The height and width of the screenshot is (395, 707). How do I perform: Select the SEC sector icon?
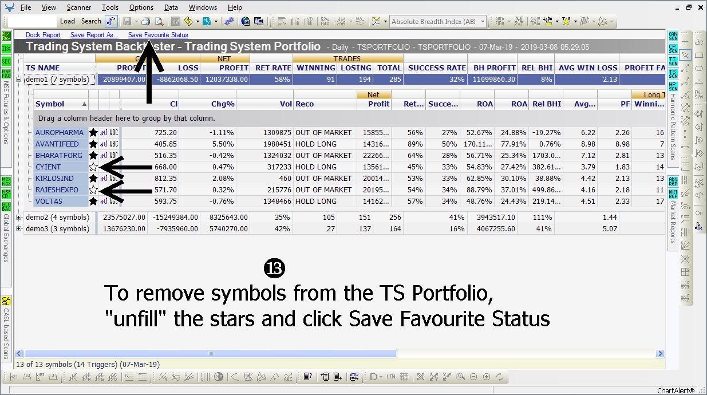pyautogui.click(x=6, y=61)
